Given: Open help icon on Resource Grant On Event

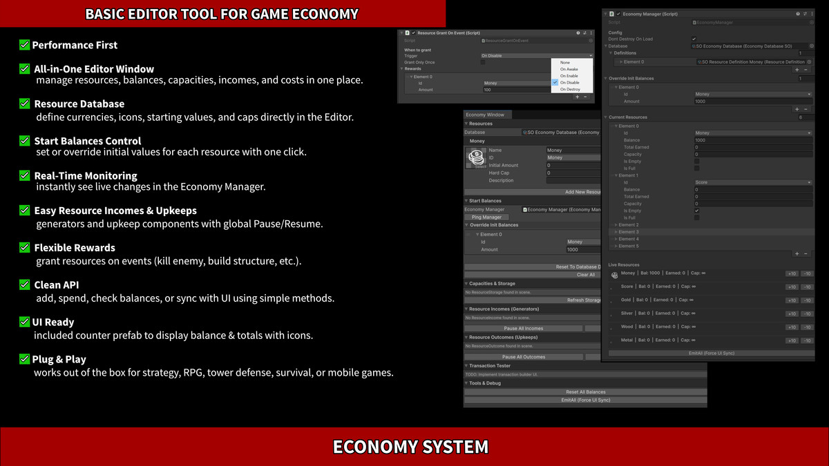Looking at the screenshot, I should 578,32.
